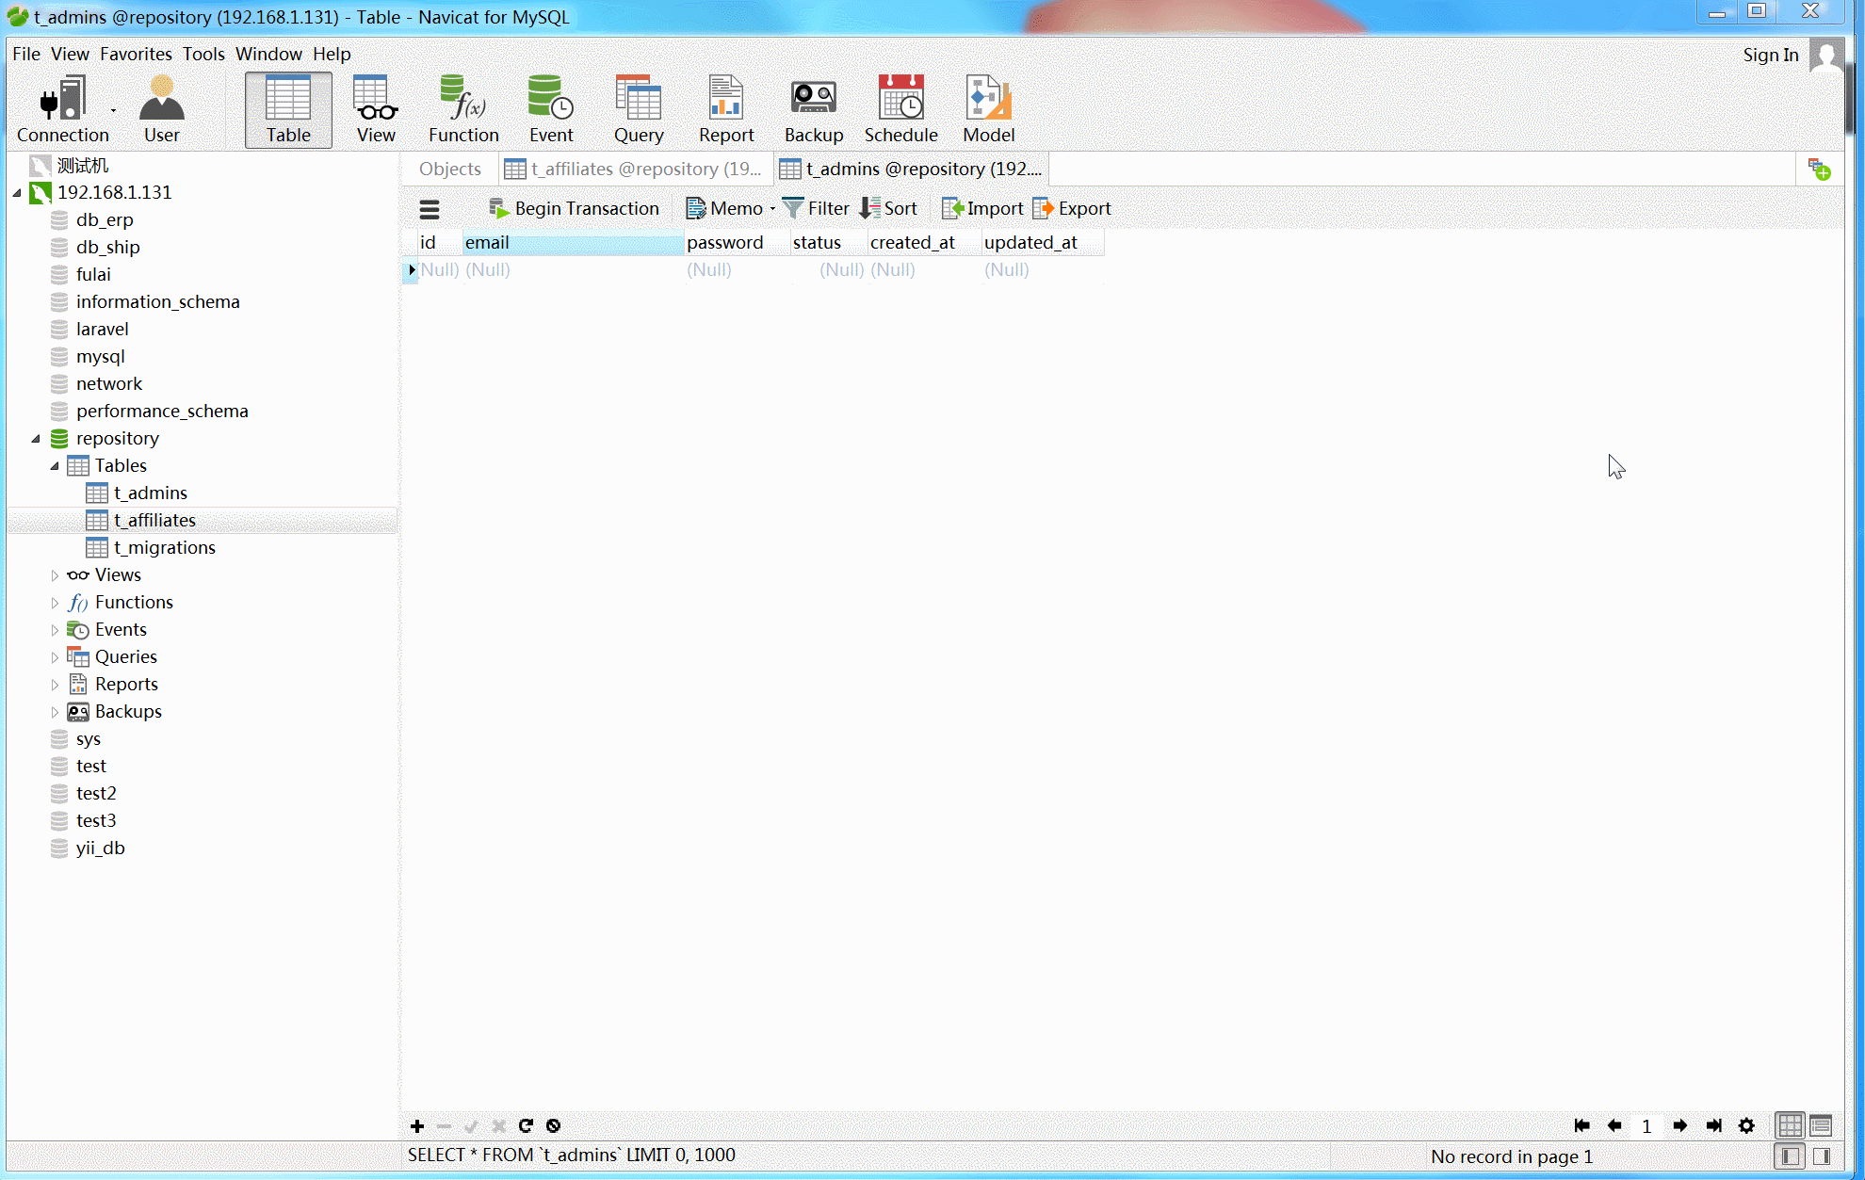The image size is (1865, 1180).
Task: Expand the Views tree node
Action: pyautogui.click(x=55, y=575)
